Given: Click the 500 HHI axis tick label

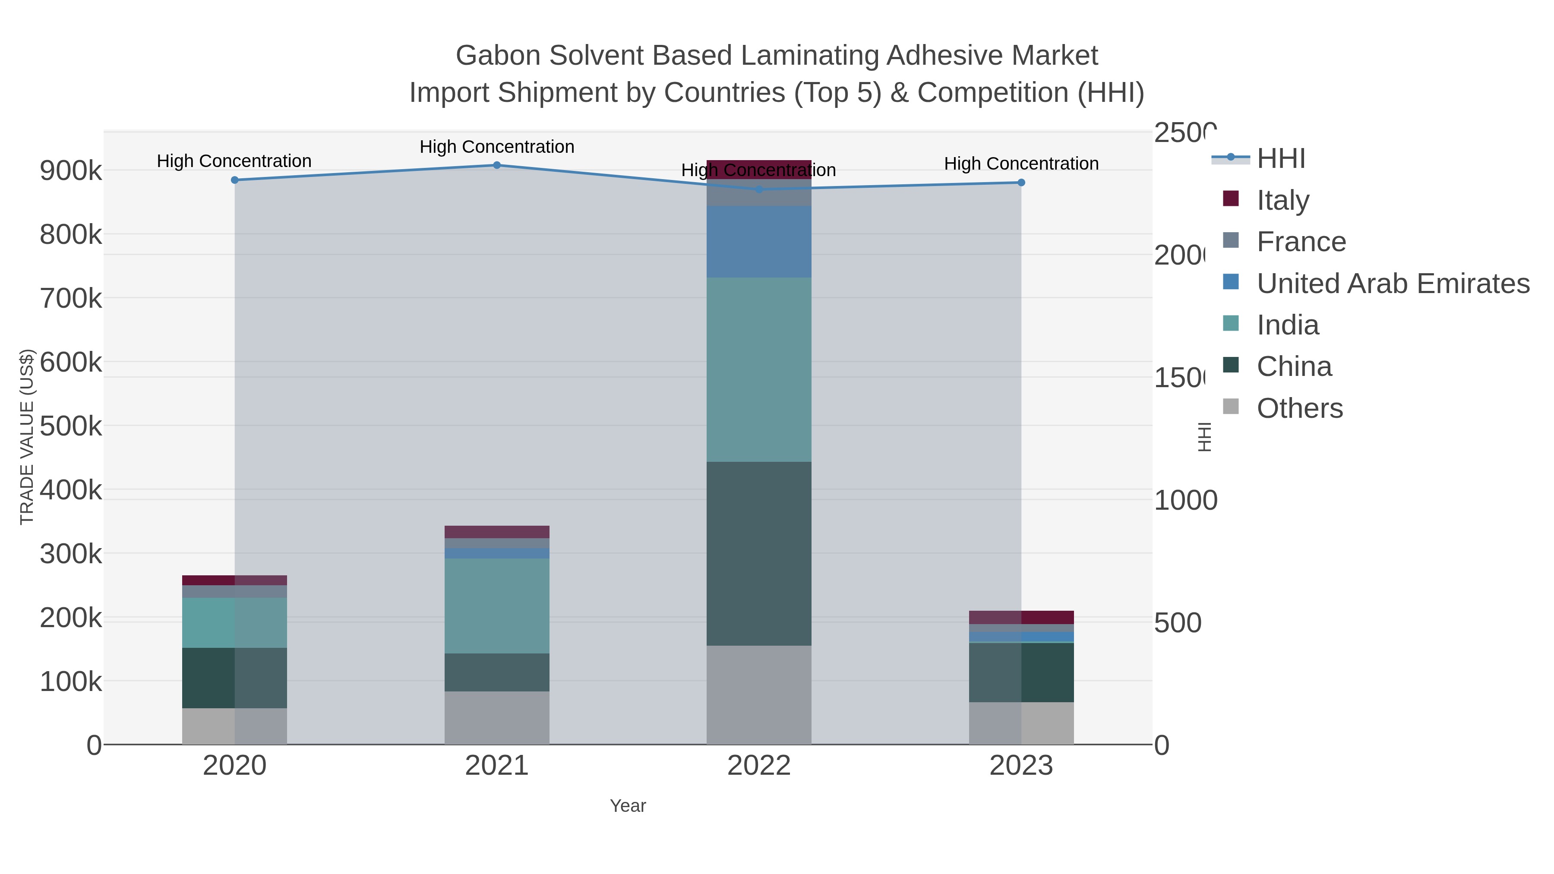Looking at the screenshot, I should 1178,622.
